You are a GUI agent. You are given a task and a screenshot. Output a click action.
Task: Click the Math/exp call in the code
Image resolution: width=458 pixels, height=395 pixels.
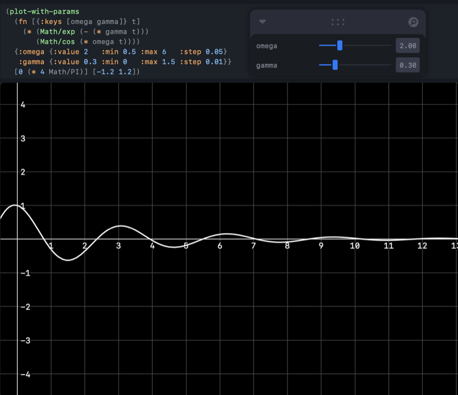click(x=58, y=31)
